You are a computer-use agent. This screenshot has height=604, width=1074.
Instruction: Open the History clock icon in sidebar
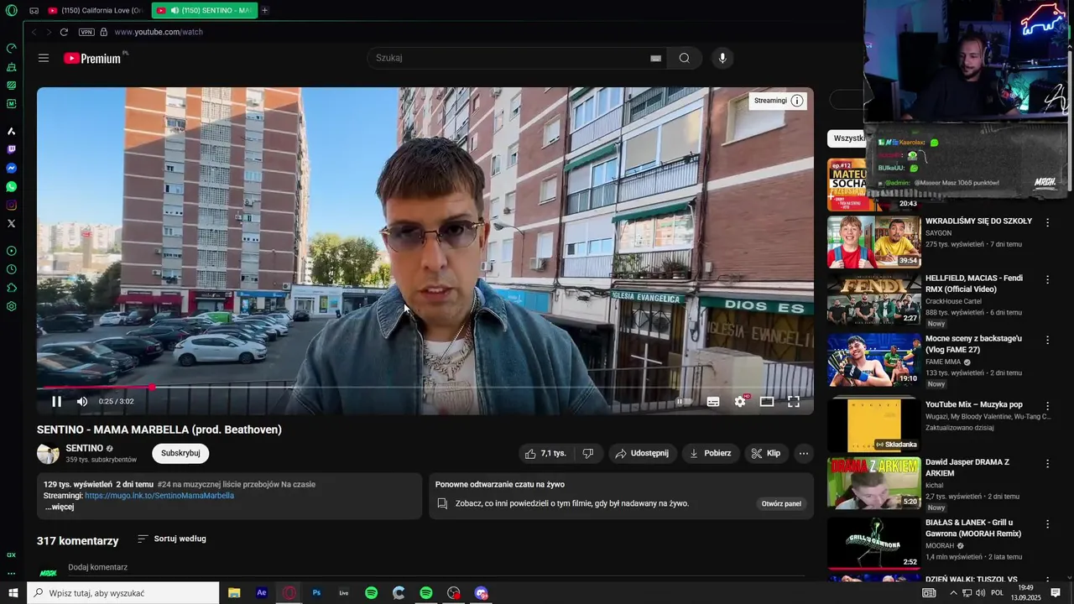11,269
